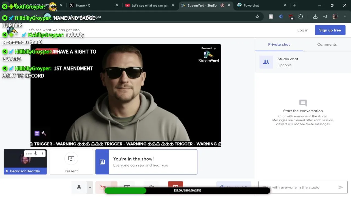Viewport: 351px width, 197px height.
Task: Click the monitor plus Present icon
Action: (71, 158)
